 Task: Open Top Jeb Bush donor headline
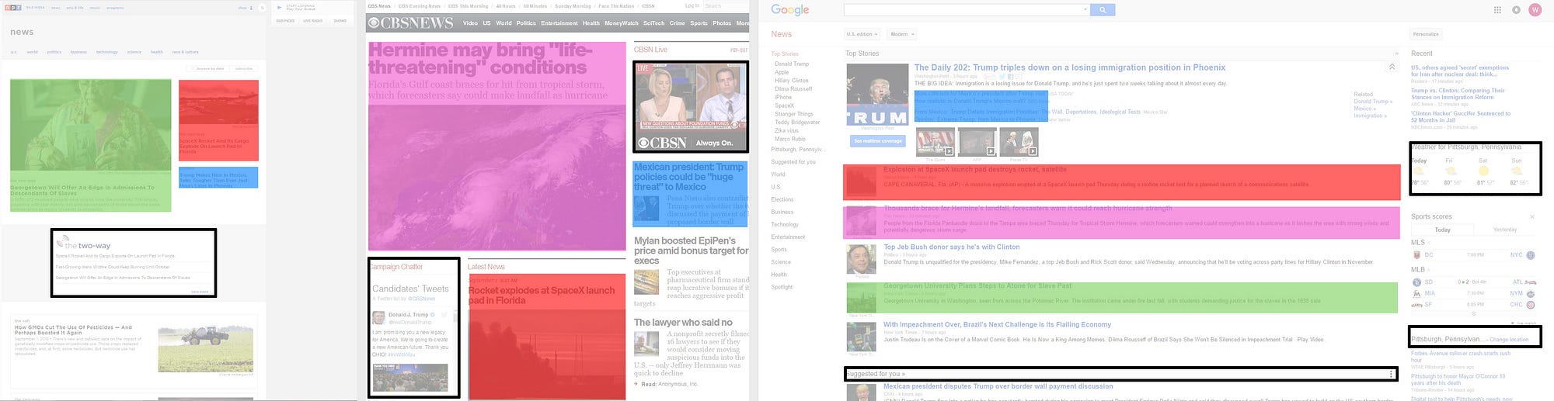(951, 247)
